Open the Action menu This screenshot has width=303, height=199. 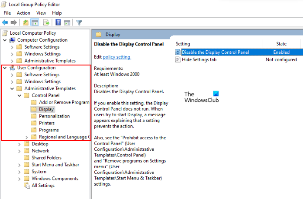(x=23, y=13)
